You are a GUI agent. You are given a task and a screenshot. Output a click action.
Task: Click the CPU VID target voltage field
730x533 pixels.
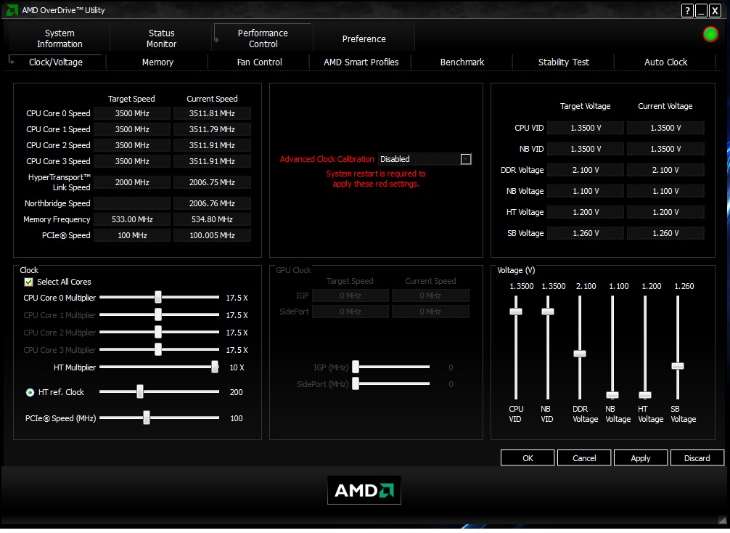click(586, 128)
